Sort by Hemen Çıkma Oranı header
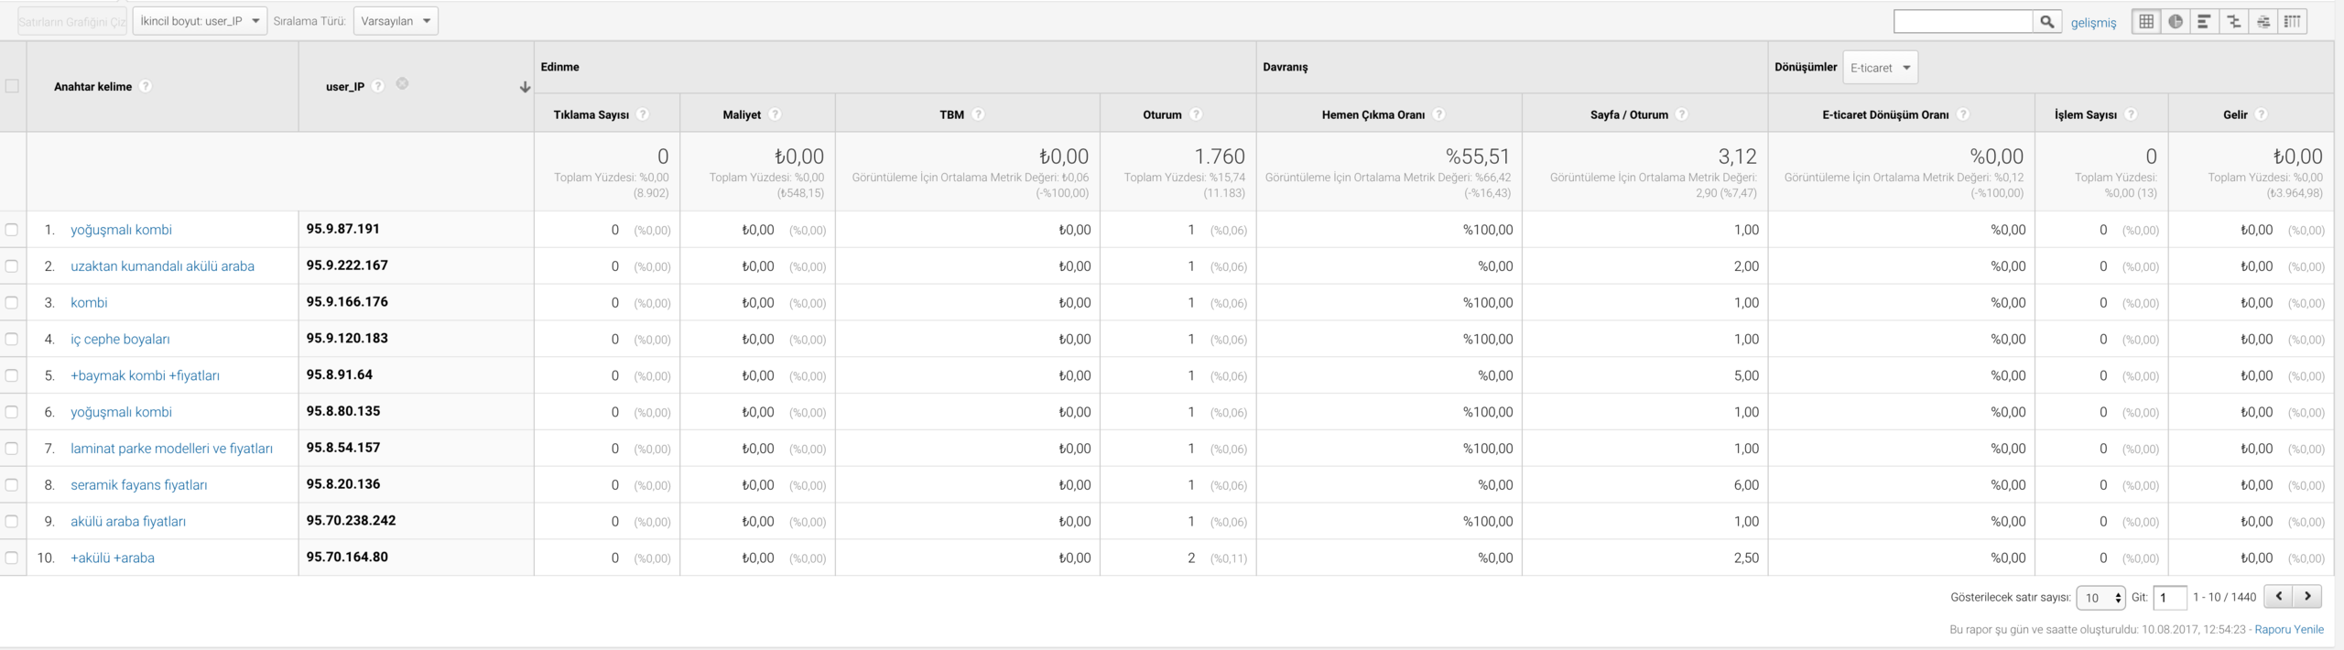Viewport: 2344px width, 650px height. tap(1373, 114)
